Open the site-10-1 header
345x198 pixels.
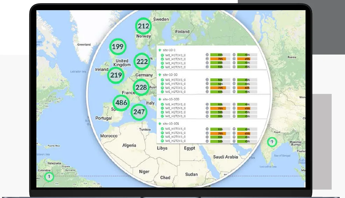click(x=169, y=50)
